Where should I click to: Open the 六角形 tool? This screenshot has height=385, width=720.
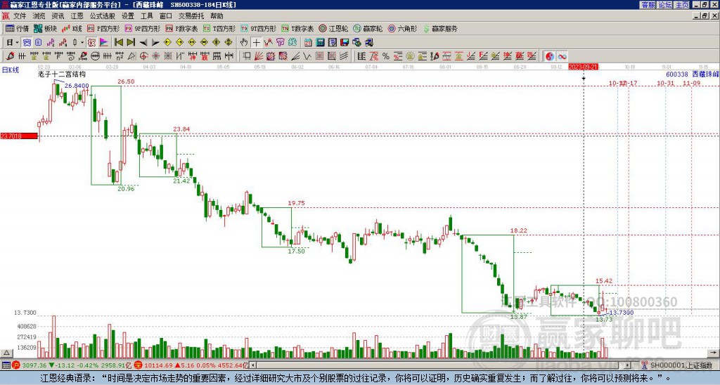[x=402, y=28]
